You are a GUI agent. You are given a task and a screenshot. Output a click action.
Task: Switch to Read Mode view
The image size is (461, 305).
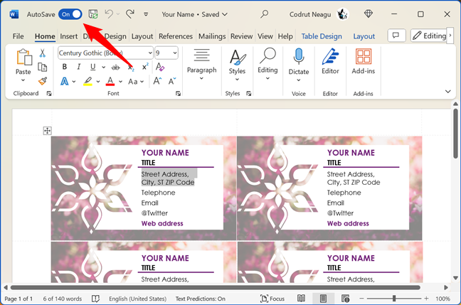pyautogui.click(x=301, y=299)
